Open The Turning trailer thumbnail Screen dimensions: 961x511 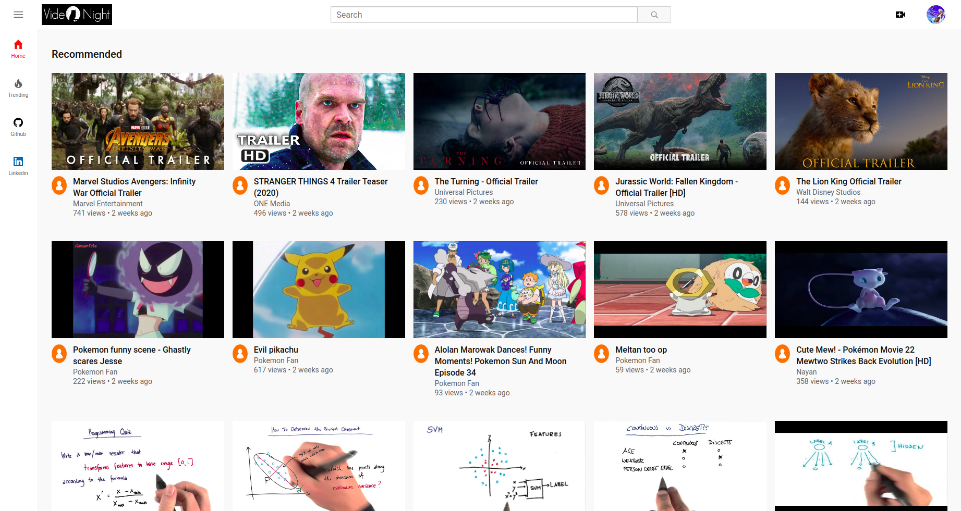point(500,121)
